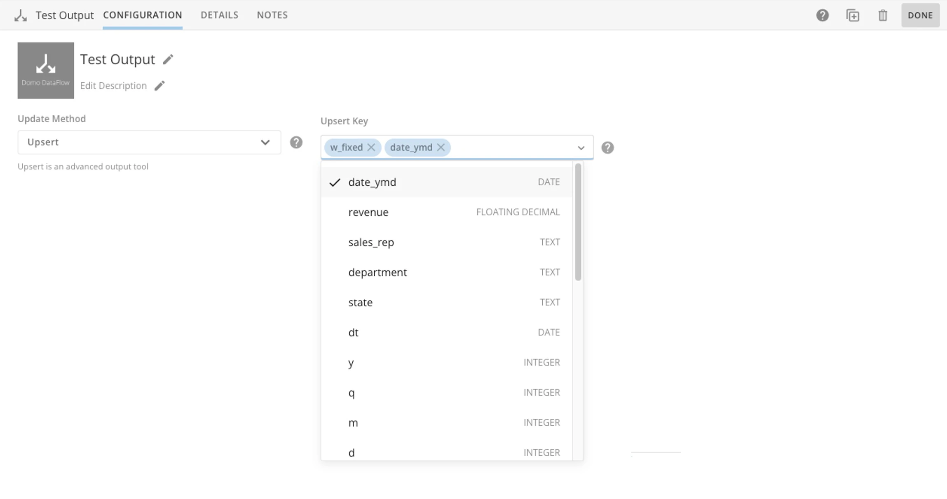Click the pencil icon next to Test Output
This screenshot has width=947, height=499.
pos(168,60)
